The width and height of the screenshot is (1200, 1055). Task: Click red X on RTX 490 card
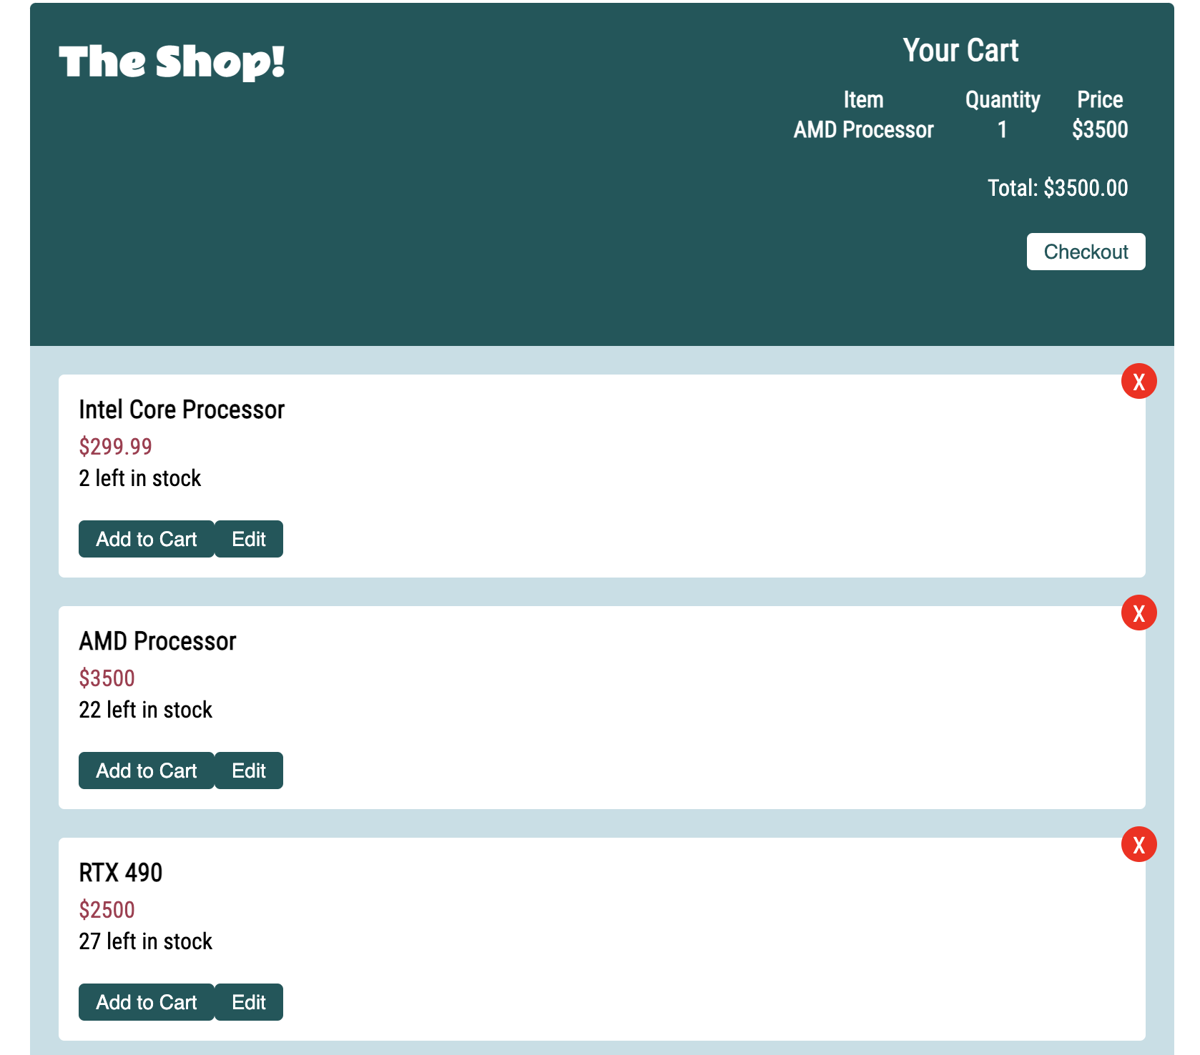pos(1138,844)
